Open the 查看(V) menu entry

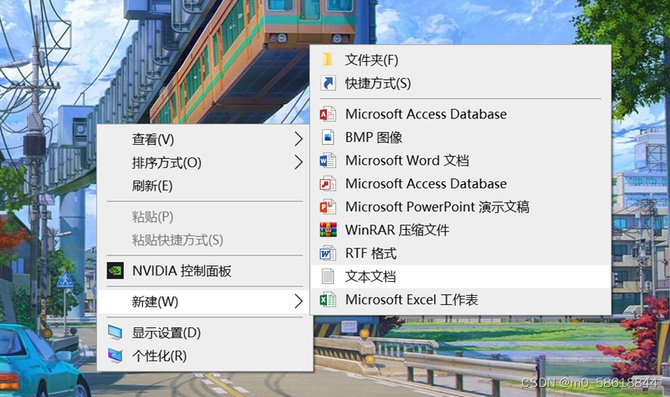[204, 139]
